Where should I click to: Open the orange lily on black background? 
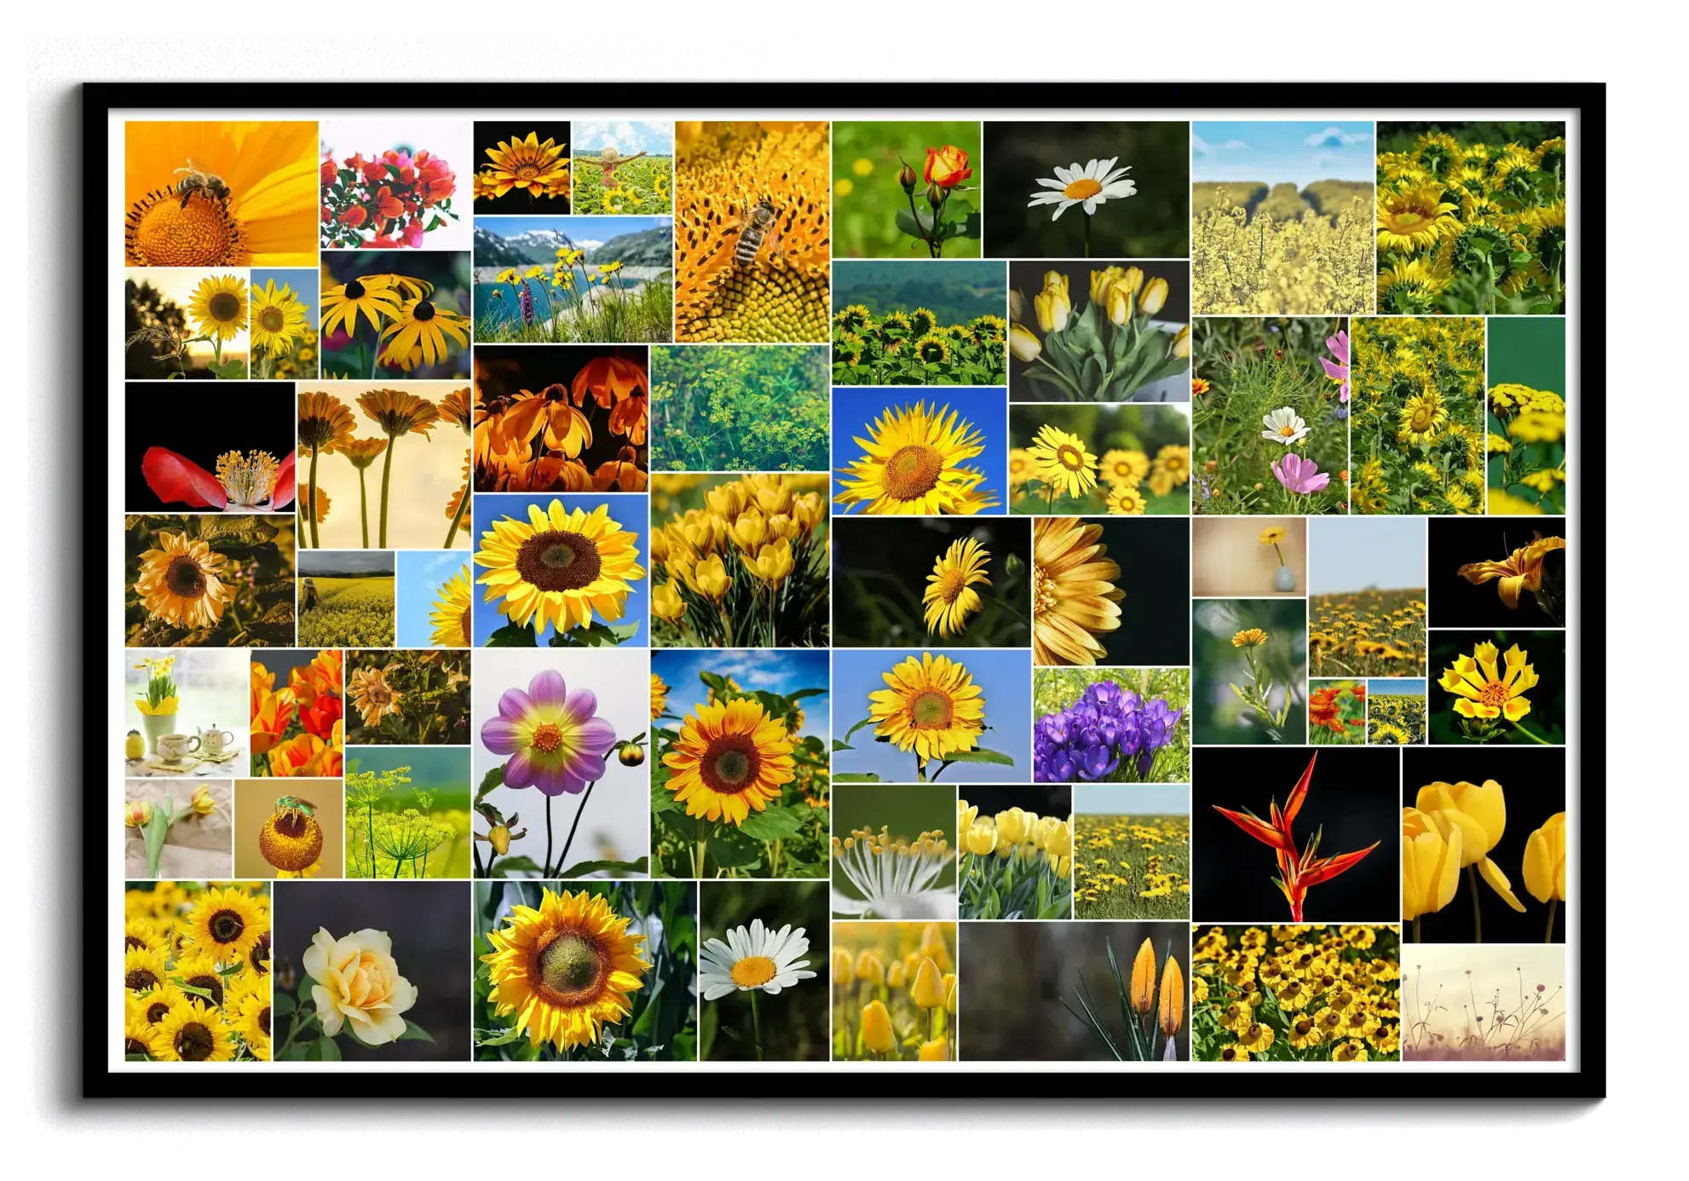pyautogui.click(x=1496, y=572)
